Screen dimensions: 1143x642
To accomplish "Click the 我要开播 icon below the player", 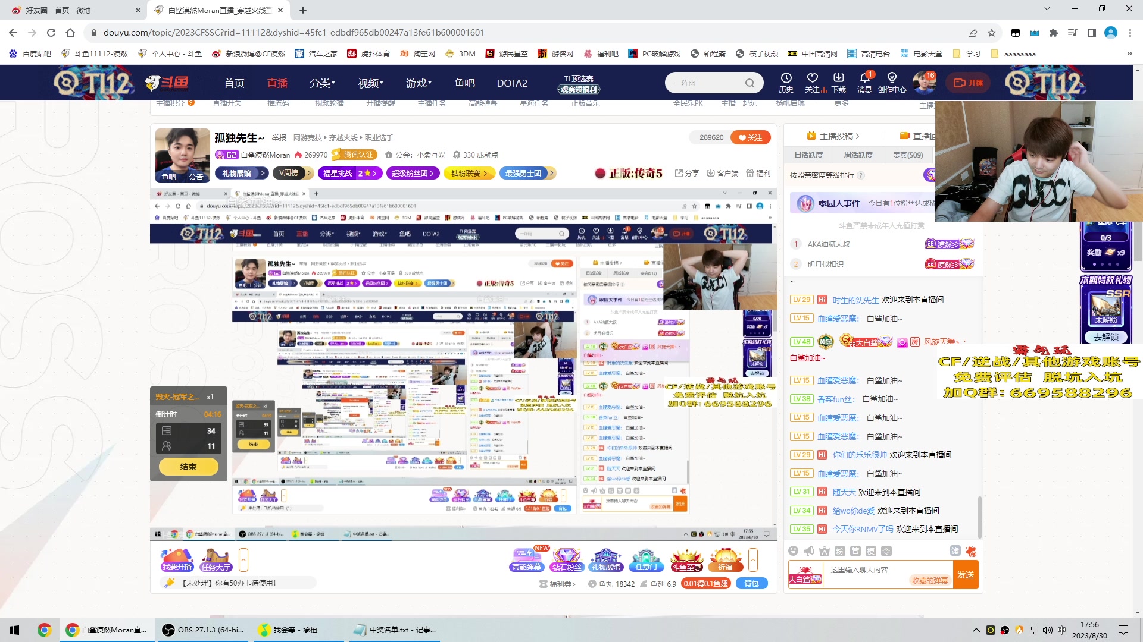I will [177, 560].
